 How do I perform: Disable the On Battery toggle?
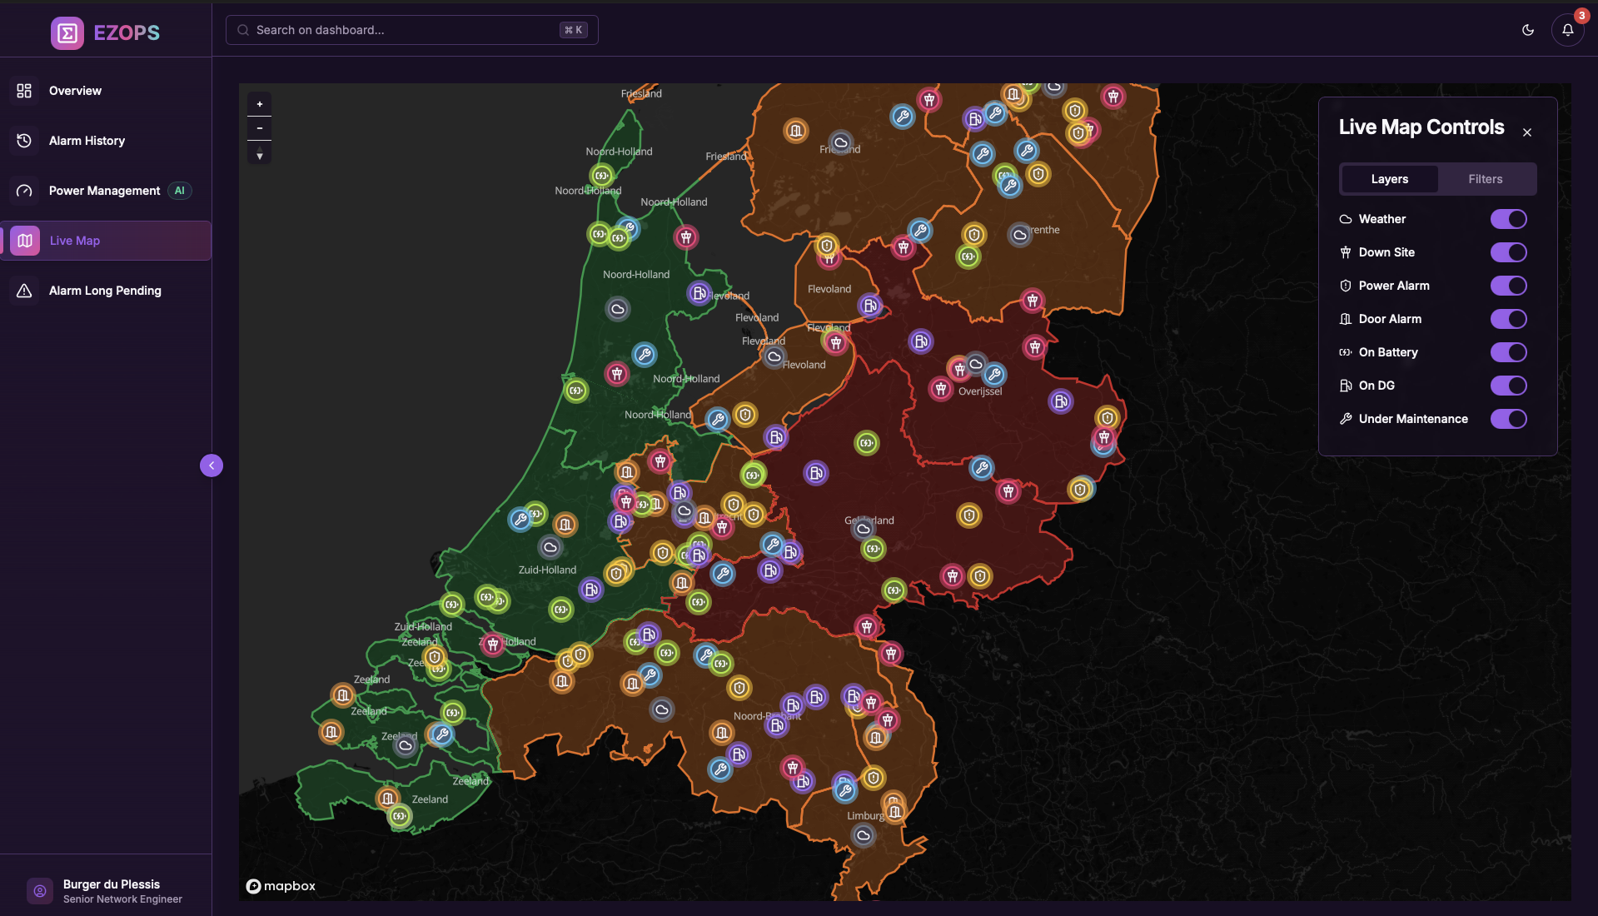pyautogui.click(x=1508, y=352)
